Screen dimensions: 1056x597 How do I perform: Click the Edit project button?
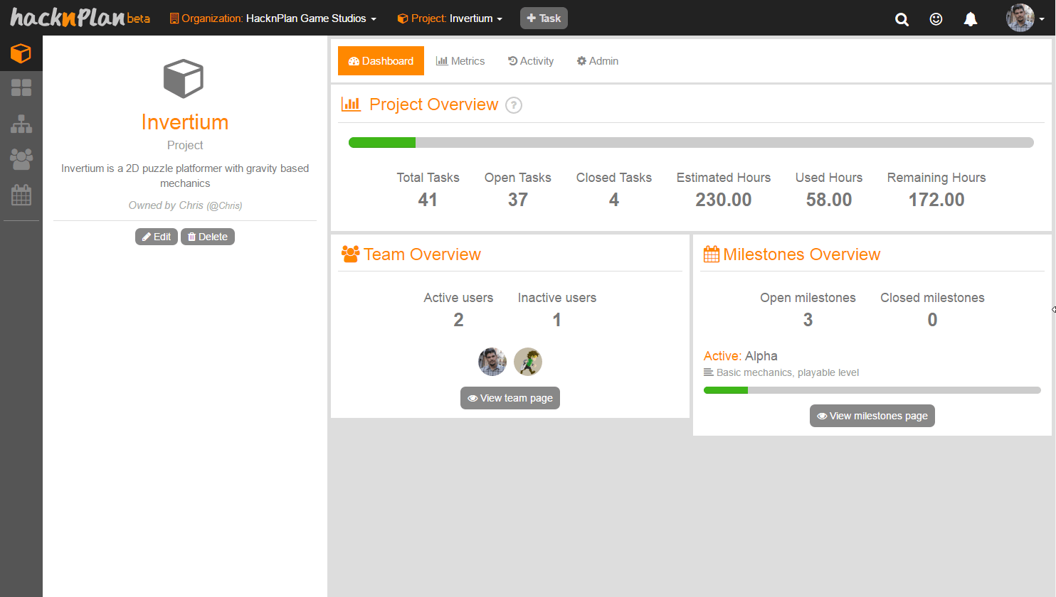pos(157,237)
